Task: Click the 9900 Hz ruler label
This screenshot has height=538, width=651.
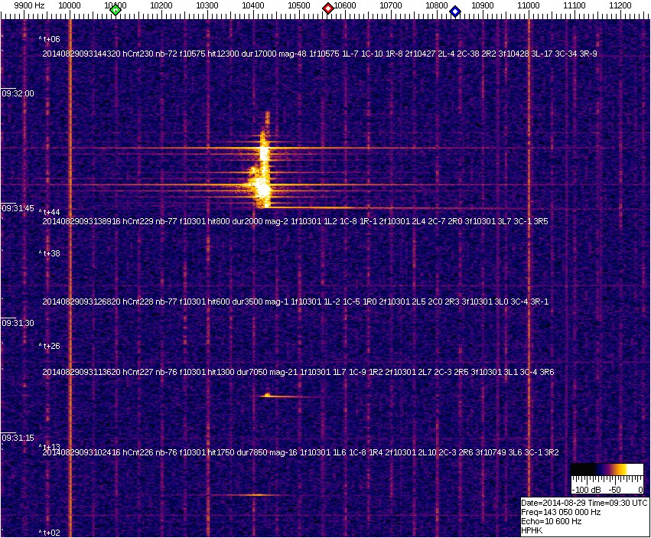Action: coord(29,5)
